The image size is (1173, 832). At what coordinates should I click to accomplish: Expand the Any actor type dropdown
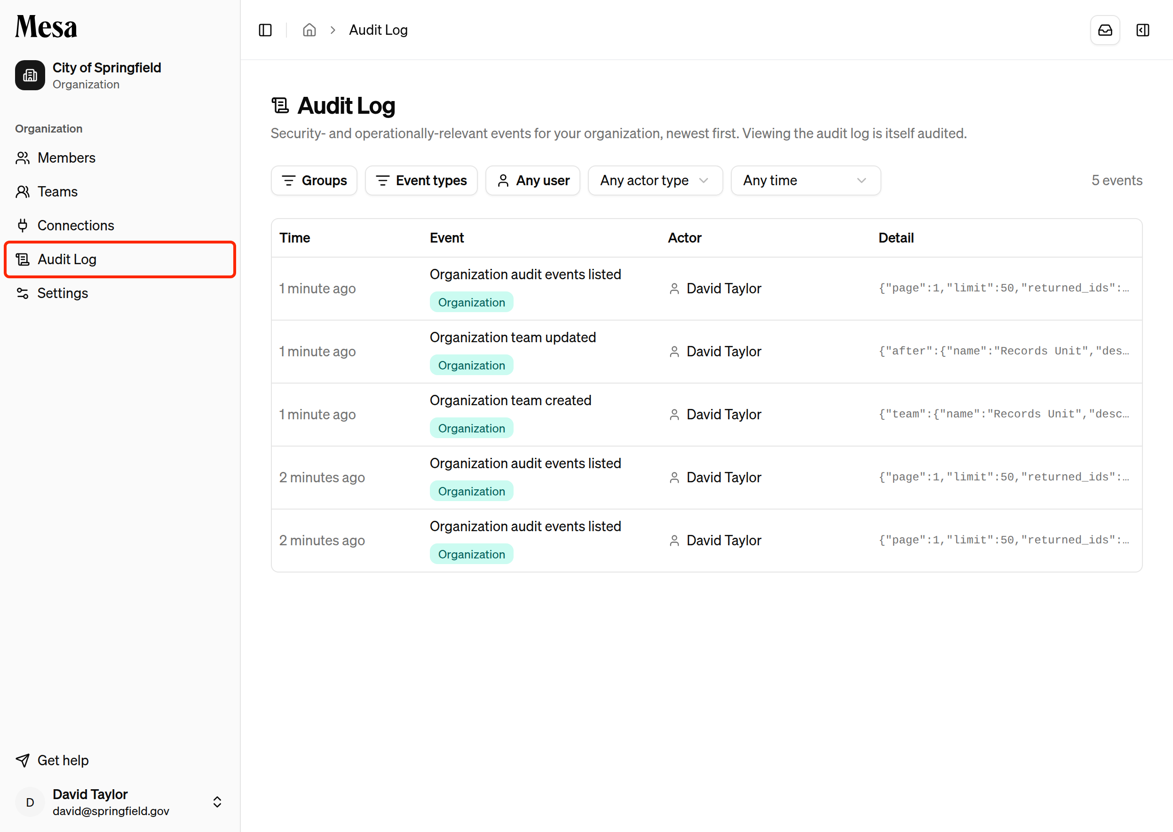[655, 181]
